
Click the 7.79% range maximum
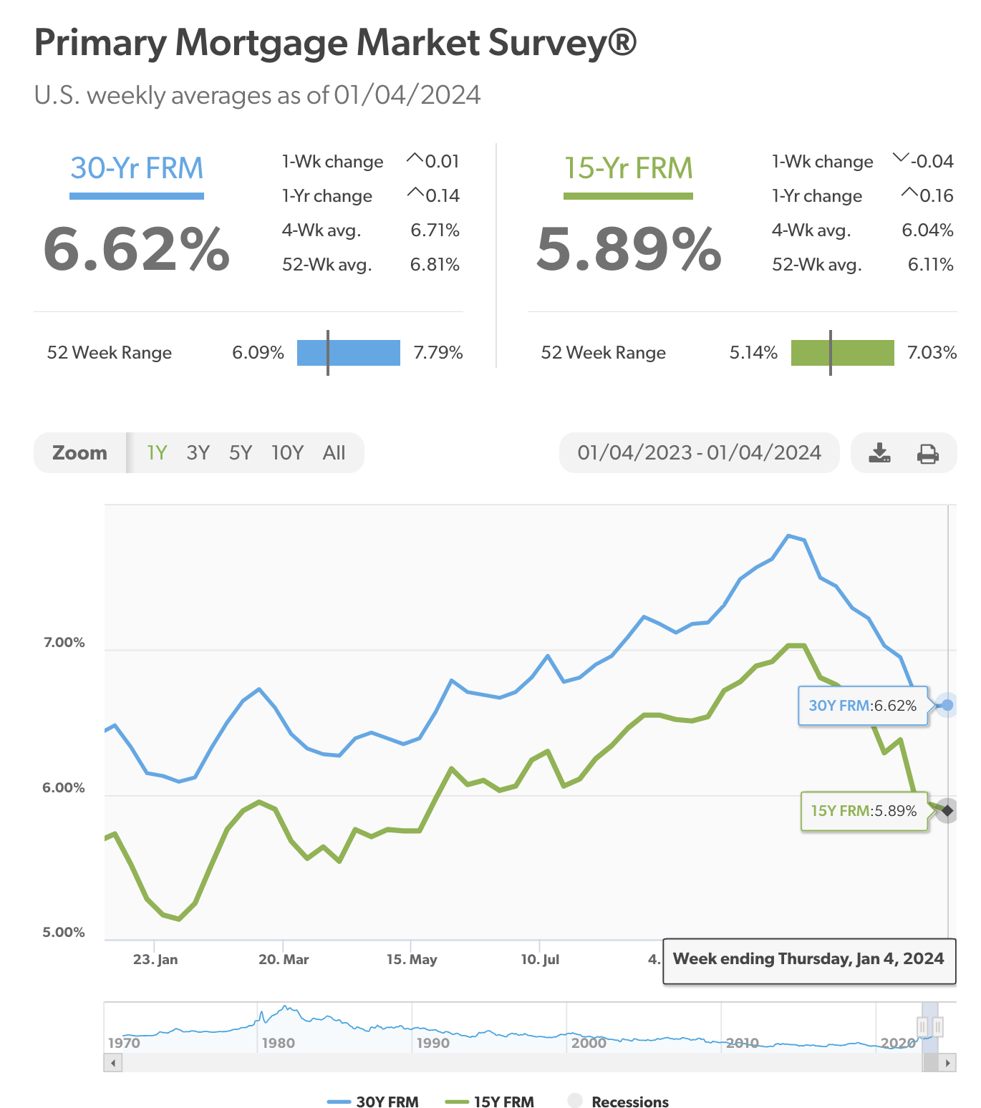point(438,353)
